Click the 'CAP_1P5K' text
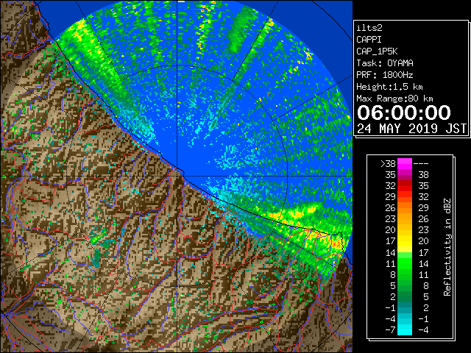This screenshot has width=471, height=353. click(377, 51)
